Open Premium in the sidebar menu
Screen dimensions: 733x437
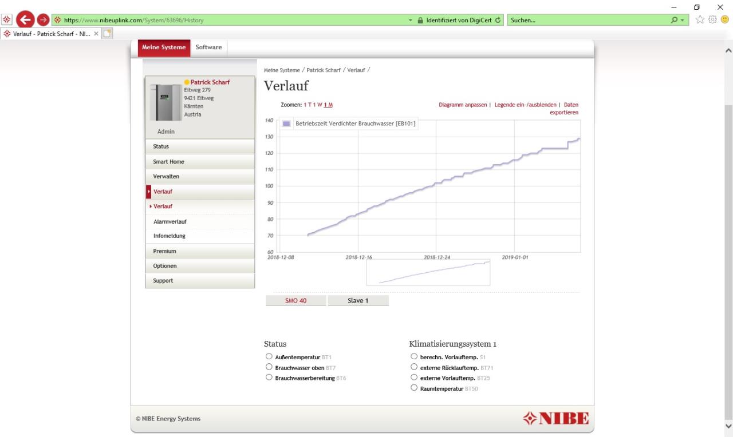click(200, 251)
